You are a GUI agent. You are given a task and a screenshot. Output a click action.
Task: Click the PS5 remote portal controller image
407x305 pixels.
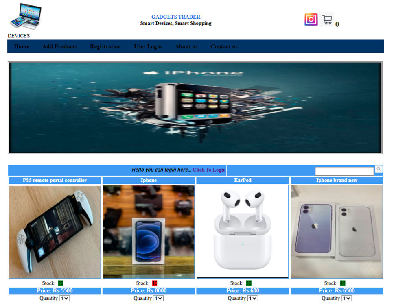(55, 232)
